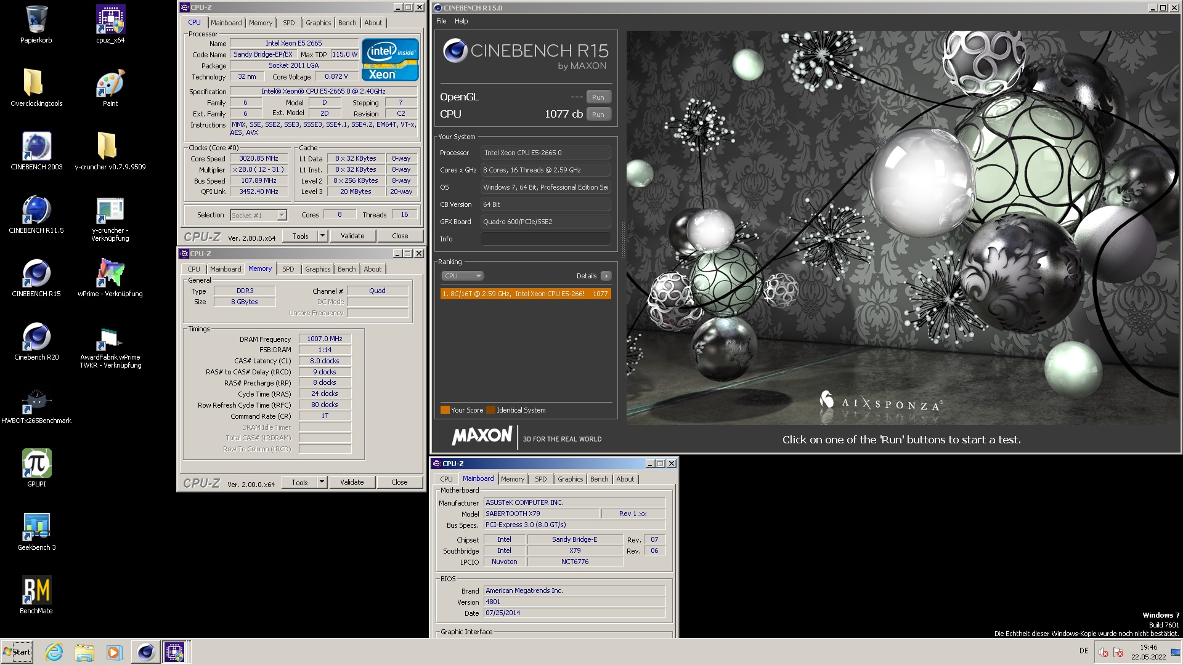1183x665 pixels.
Task: Open Help menu in Cinebench
Action: (461, 21)
